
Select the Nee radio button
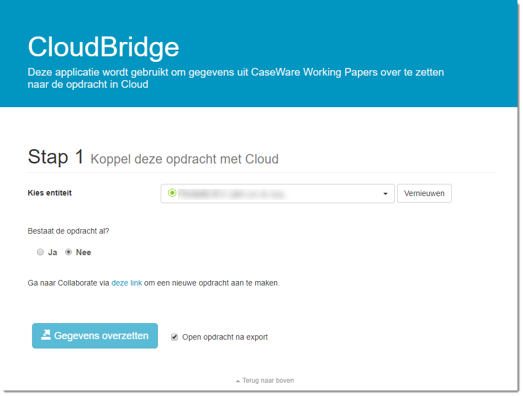pyautogui.click(x=68, y=252)
